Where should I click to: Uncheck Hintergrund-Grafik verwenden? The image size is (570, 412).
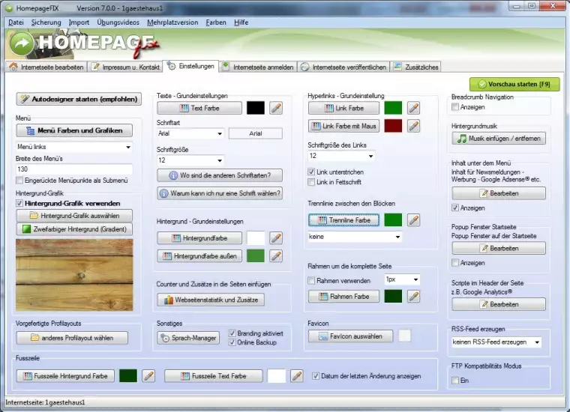pos(19,203)
